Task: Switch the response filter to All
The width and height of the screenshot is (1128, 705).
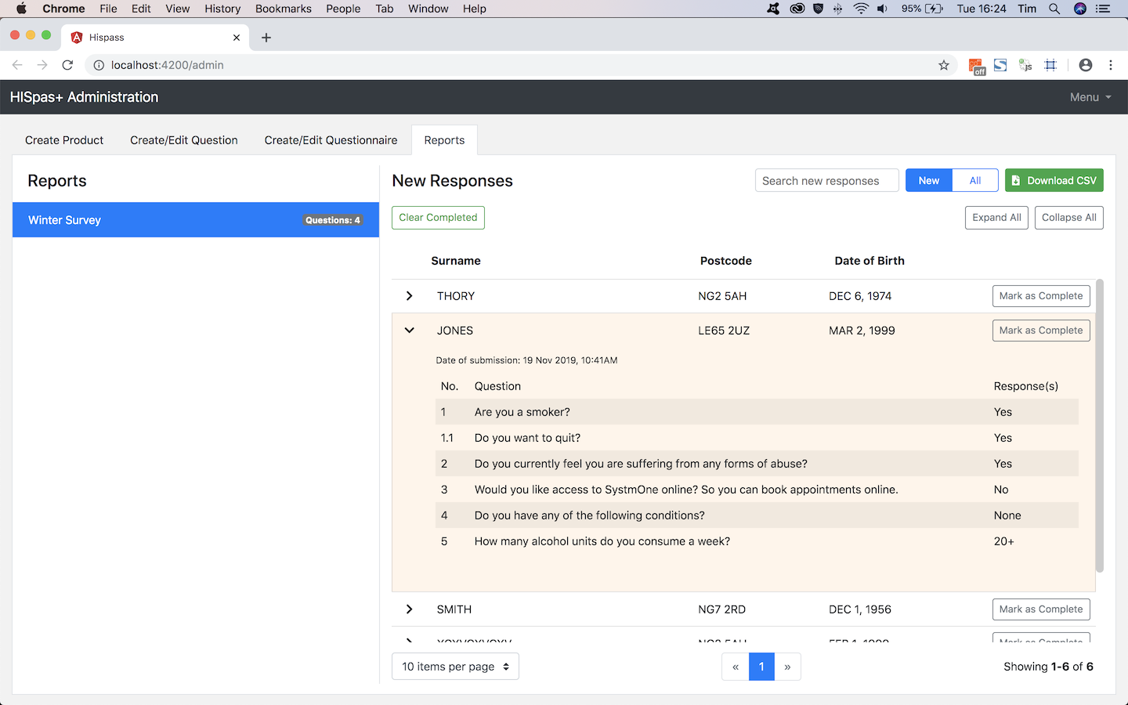Action: tap(974, 180)
